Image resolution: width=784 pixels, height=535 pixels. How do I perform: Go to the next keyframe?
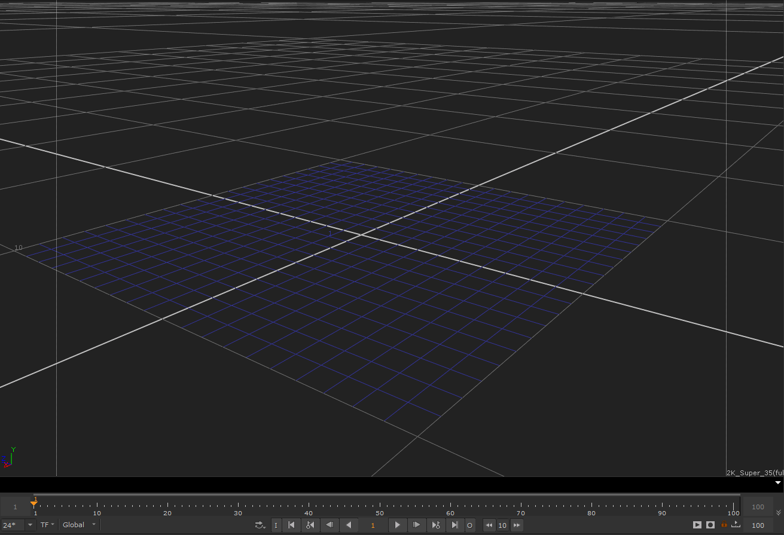pos(436,525)
